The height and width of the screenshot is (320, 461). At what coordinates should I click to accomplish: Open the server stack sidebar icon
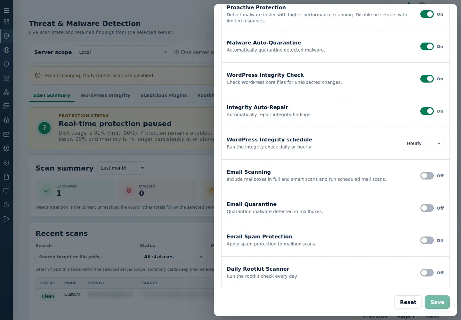(6, 106)
